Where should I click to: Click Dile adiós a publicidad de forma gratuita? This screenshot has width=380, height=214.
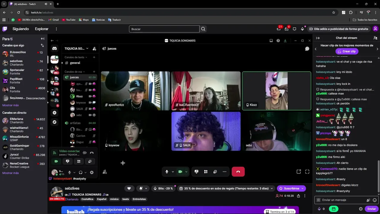[x=339, y=29]
